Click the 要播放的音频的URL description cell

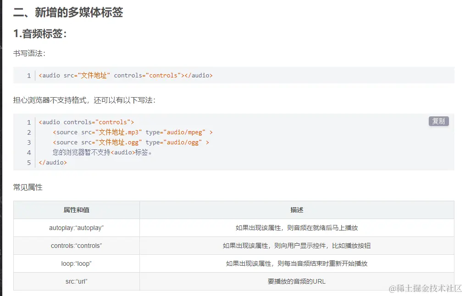pos(297,281)
